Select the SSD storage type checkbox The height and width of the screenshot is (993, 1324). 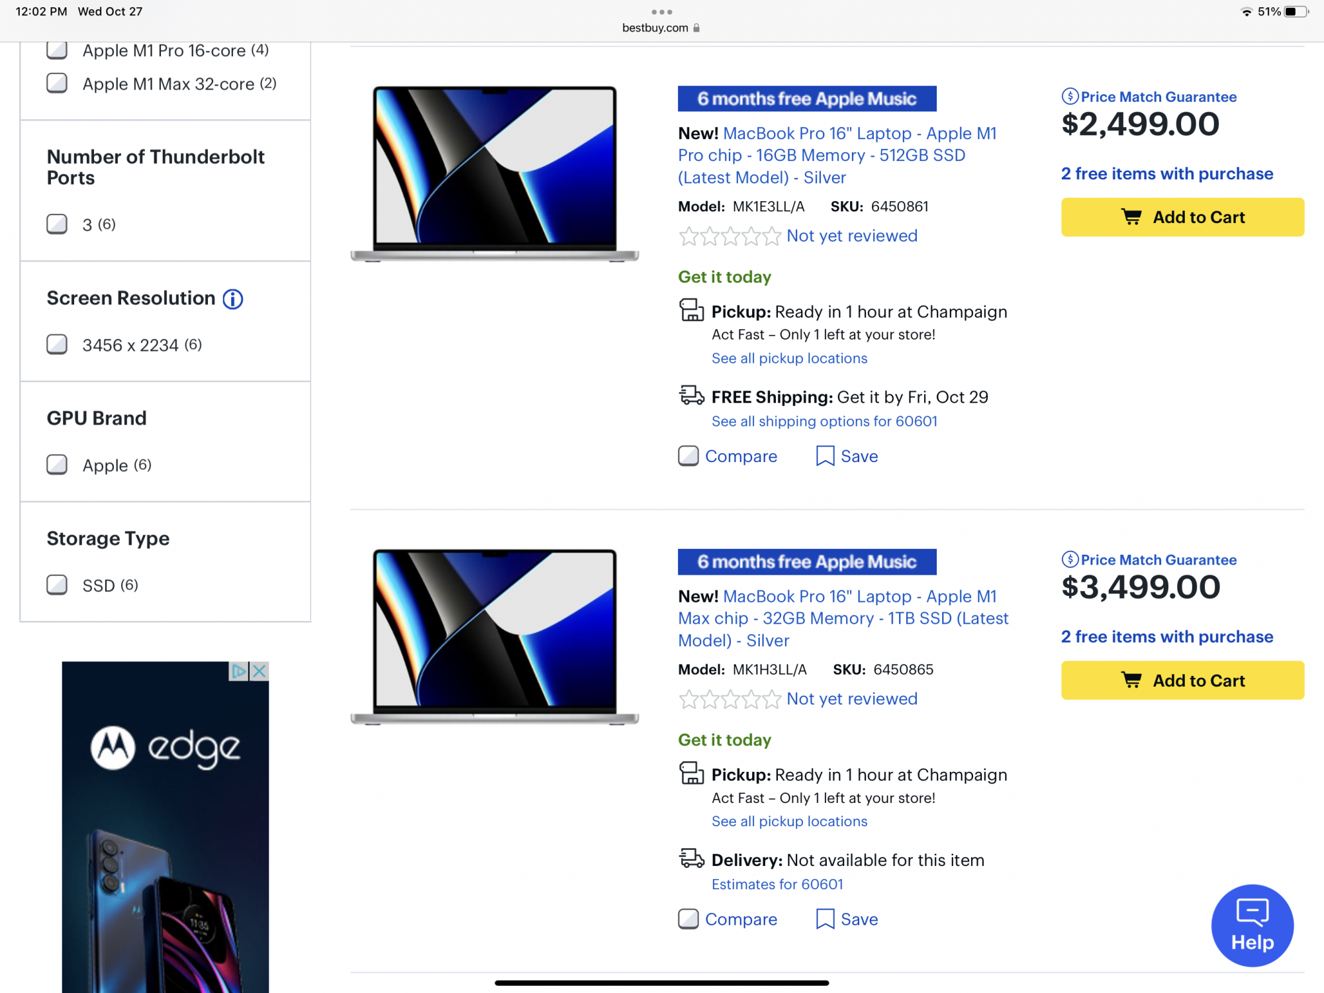(x=57, y=585)
